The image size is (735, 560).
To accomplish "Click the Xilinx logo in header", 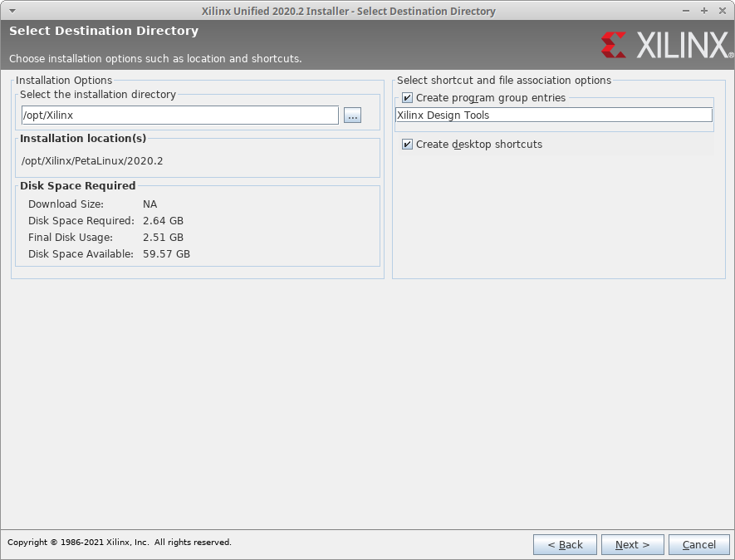I will 664,45.
